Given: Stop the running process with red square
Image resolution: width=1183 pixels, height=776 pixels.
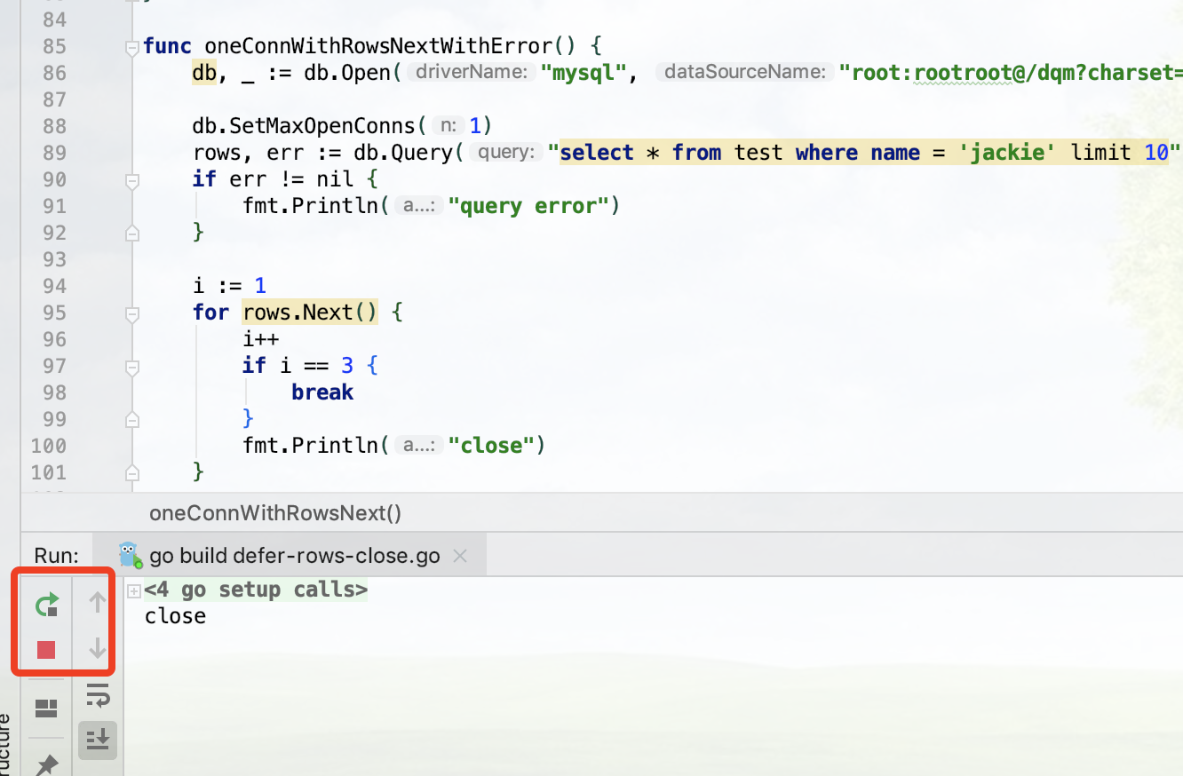Looking at the screenshot, I should (46, 650).
